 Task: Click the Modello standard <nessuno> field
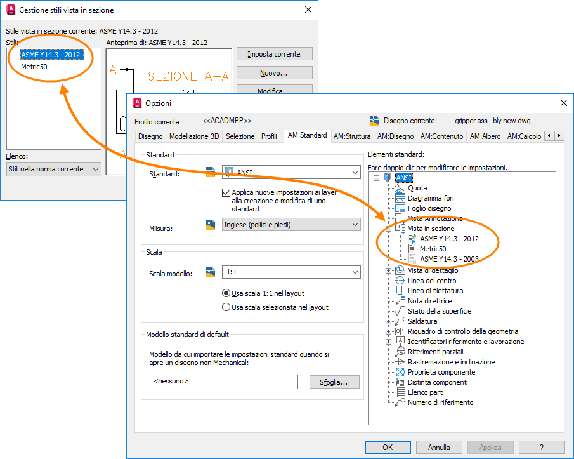coord(224,382)
